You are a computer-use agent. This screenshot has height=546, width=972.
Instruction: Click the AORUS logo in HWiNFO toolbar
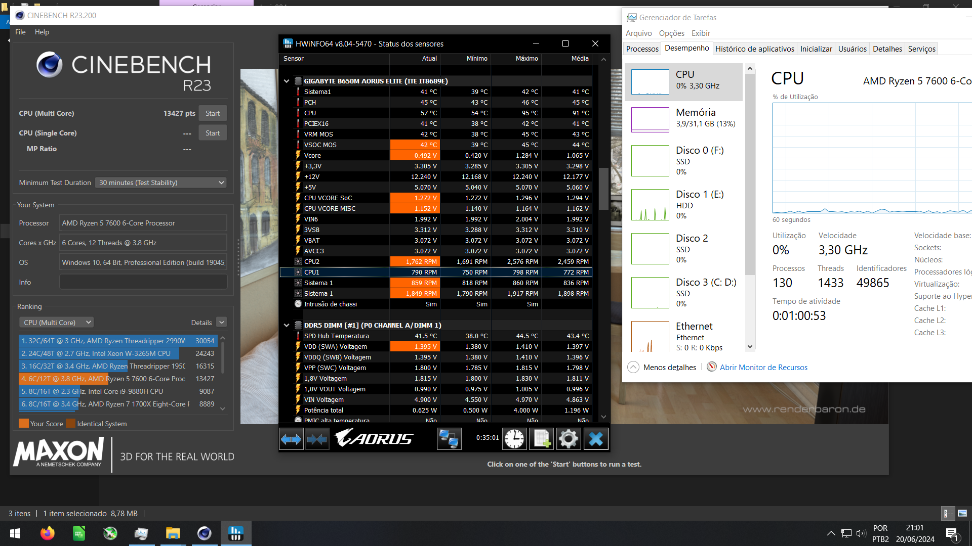click(x=375, y=438)
